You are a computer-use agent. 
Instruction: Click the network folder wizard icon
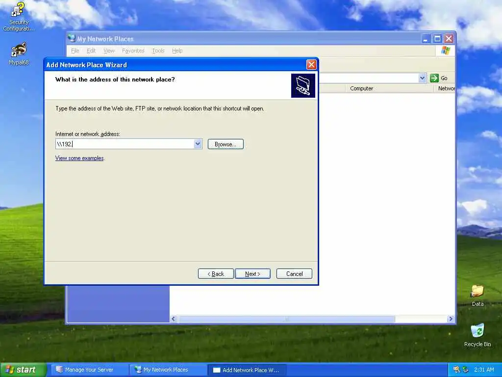(303, 85)
